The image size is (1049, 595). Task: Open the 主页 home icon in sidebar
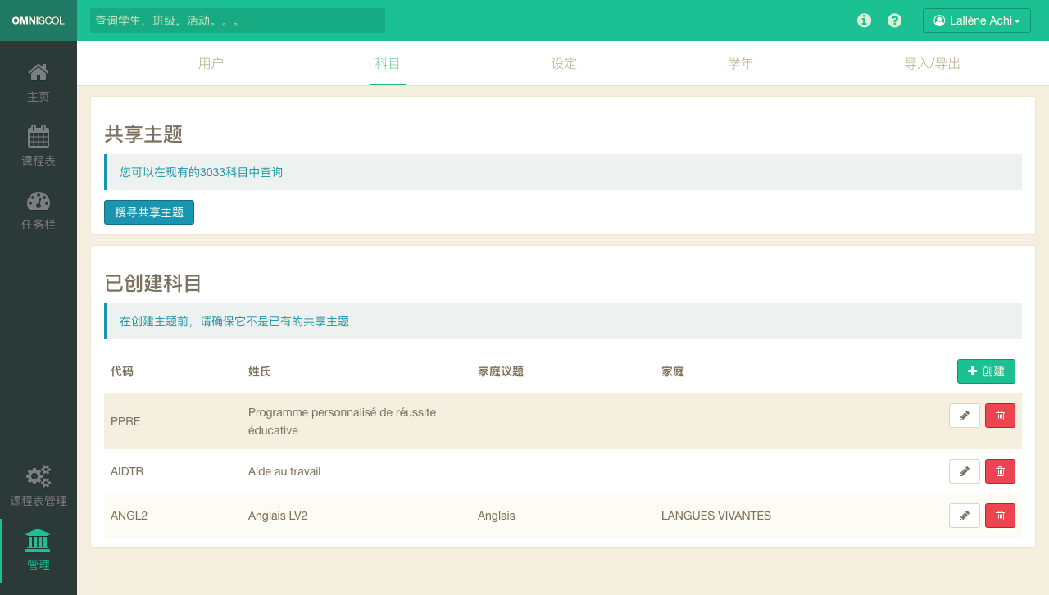coord(39,73)
